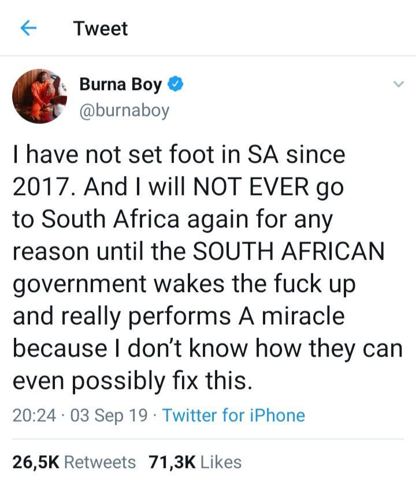Open Burna Boy's profile picture
This screenshot has height=483, width=416.
click(x=40, y=96)
